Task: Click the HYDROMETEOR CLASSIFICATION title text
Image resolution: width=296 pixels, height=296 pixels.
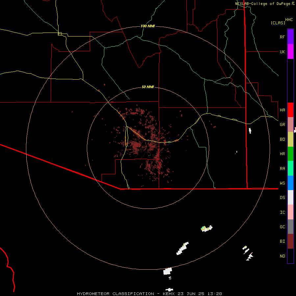Action: [x=115, y=294]
